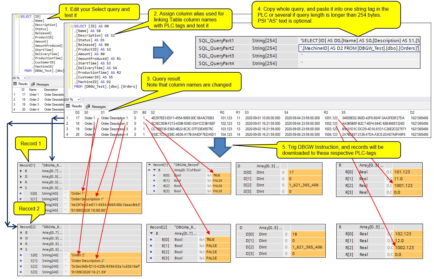The image size is (434, 279).
Task: Select the '34509E02-360D-42F0-80AF-3AA3FE8F27DA' cell
Action: coord(374,118)
